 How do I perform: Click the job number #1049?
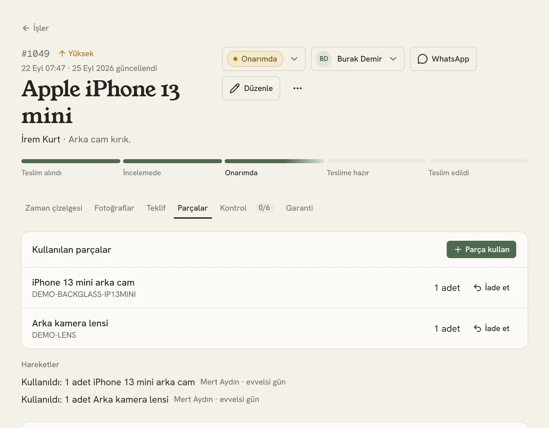pyautogui.click(x=35, y=53)
